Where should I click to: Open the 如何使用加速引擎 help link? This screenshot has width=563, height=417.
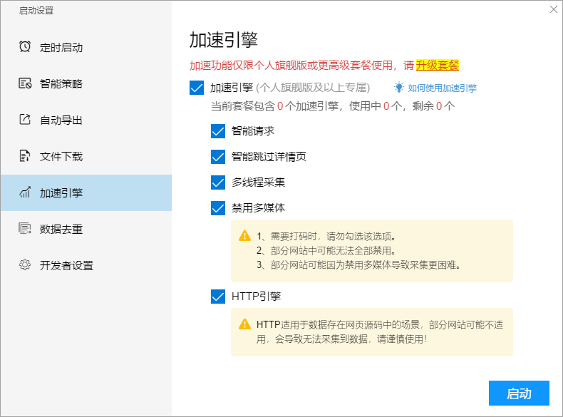coord(443,88)
